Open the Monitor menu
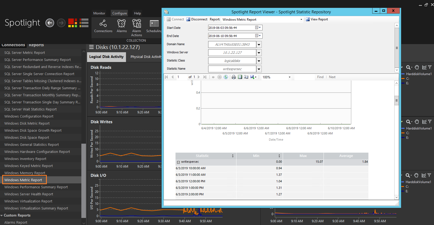This screenshot has width=434, height=225. pyautogui.click(x=99, y=13)
